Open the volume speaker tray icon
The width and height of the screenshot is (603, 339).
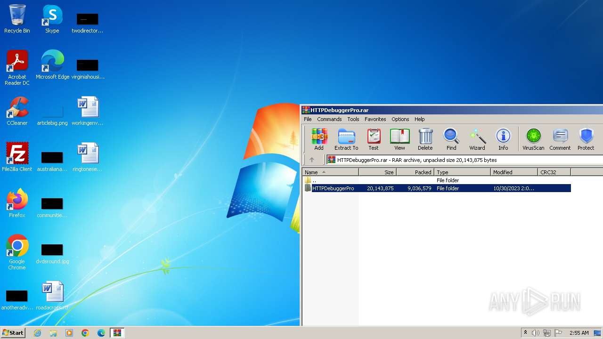click(536, 333)
